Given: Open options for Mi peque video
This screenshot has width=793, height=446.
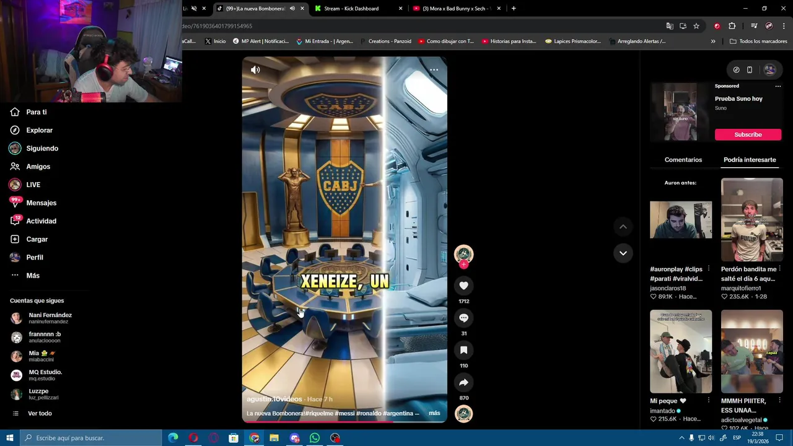Looking at the screenshot, I should pyautogui.click(x=708, y=401).
